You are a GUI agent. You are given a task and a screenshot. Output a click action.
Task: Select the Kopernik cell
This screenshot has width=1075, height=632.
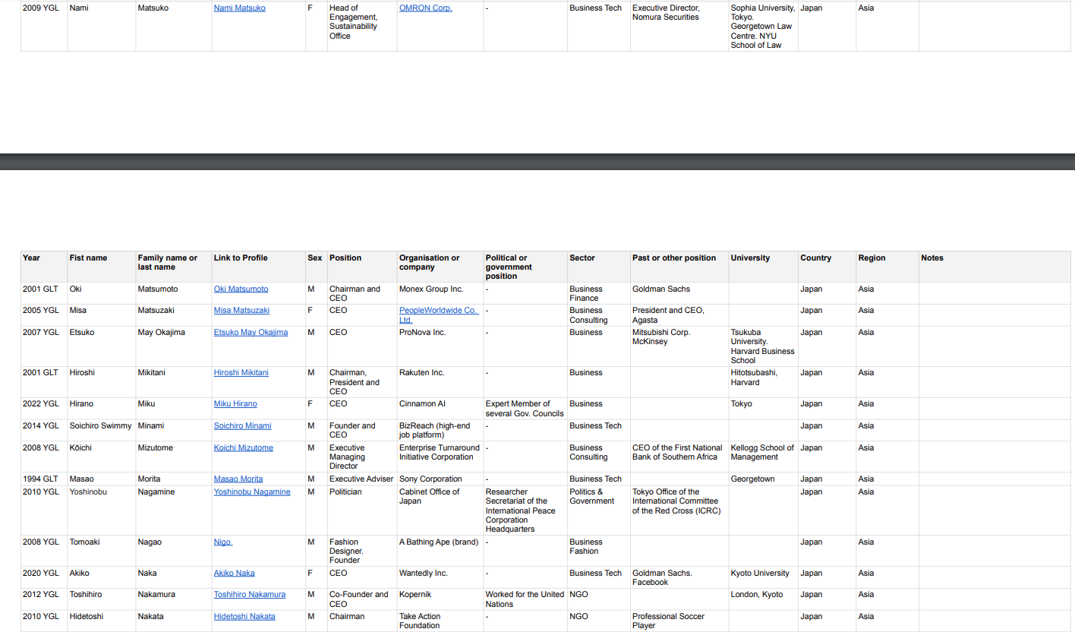(x=440, y=599)
